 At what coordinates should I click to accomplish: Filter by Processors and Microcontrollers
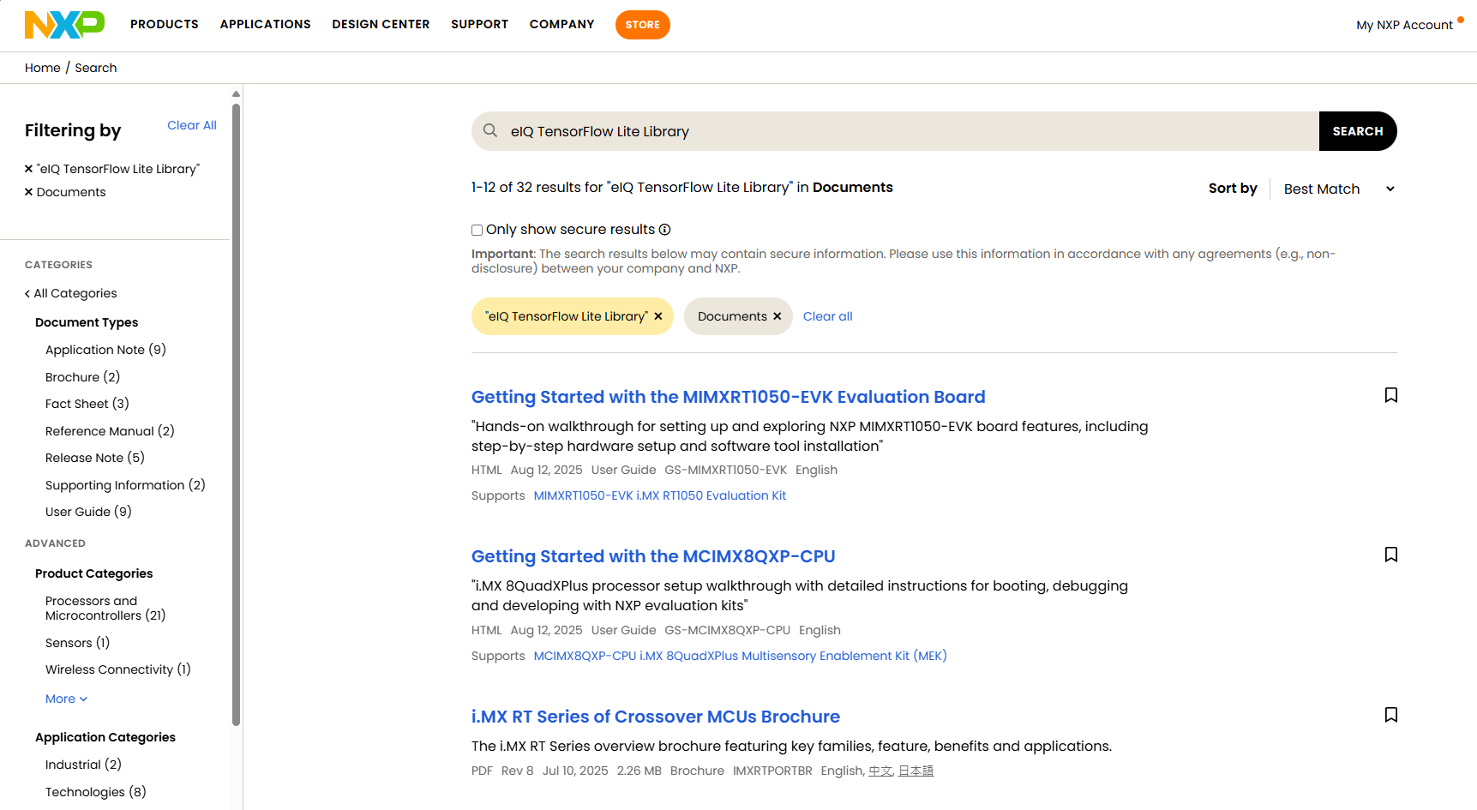coord(105,609)
